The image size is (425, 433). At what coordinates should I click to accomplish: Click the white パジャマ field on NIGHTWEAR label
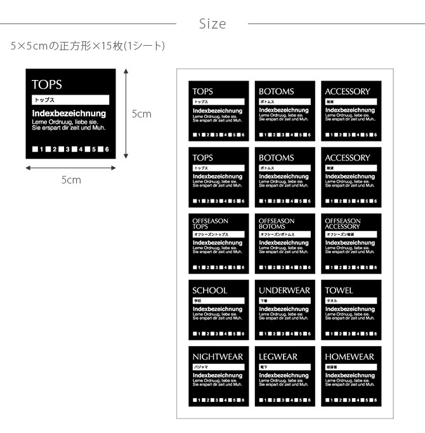click(218, 367)
